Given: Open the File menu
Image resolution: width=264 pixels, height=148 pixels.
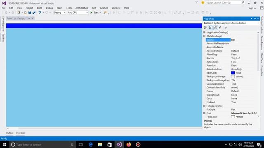Looking at the screenshot, I should [4, 8].
